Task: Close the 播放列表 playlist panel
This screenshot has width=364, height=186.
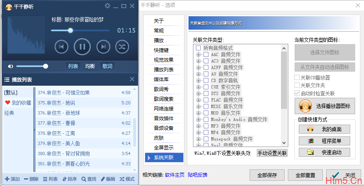Action: pyautogui.click(x=132, y=79)
